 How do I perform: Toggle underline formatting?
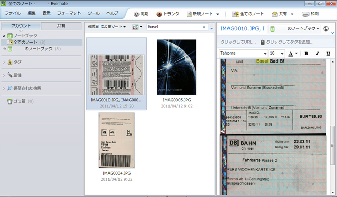pos(328,54)
